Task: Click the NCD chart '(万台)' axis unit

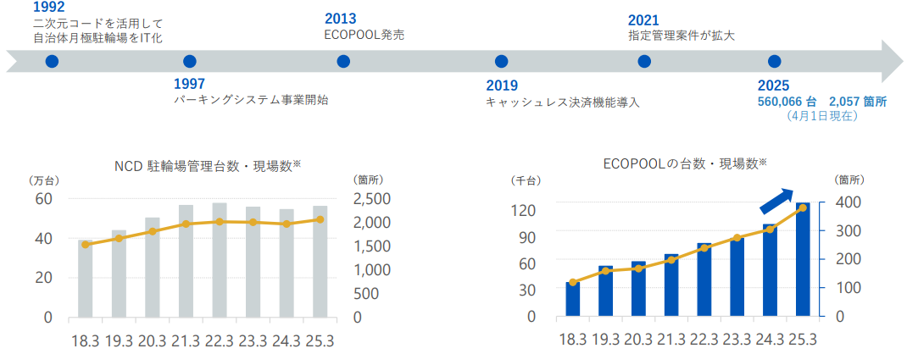Action: (x=44, y=180)
